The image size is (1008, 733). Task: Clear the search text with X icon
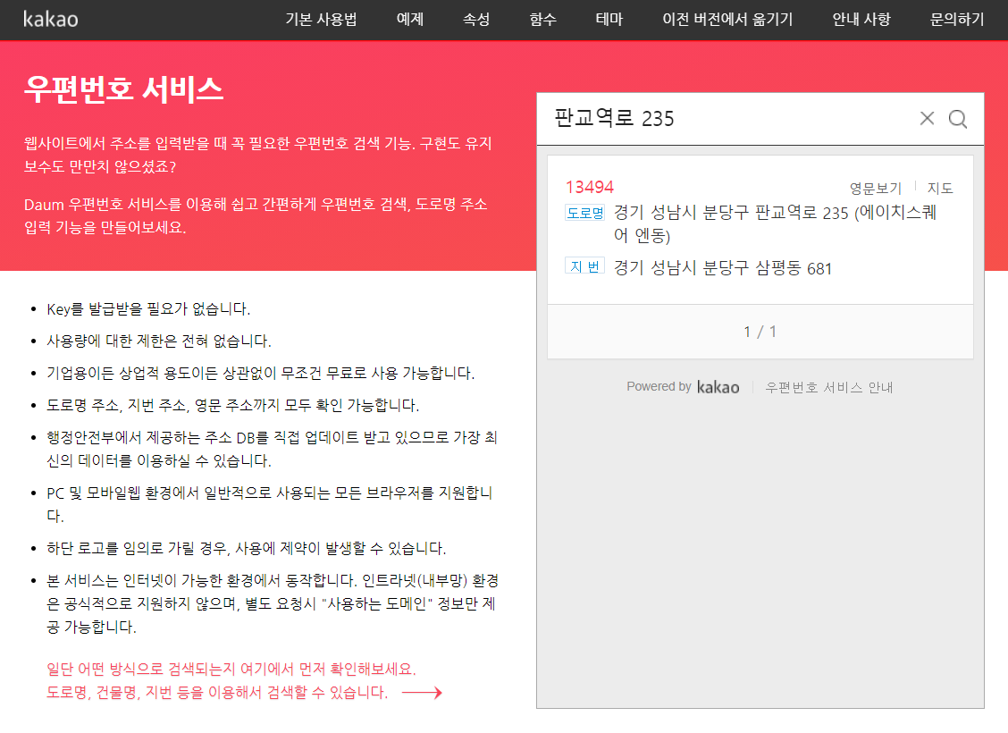pyautogui.click(x=927, y=118)
